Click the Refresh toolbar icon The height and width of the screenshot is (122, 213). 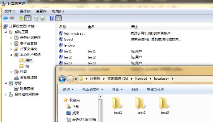[36, 18]
